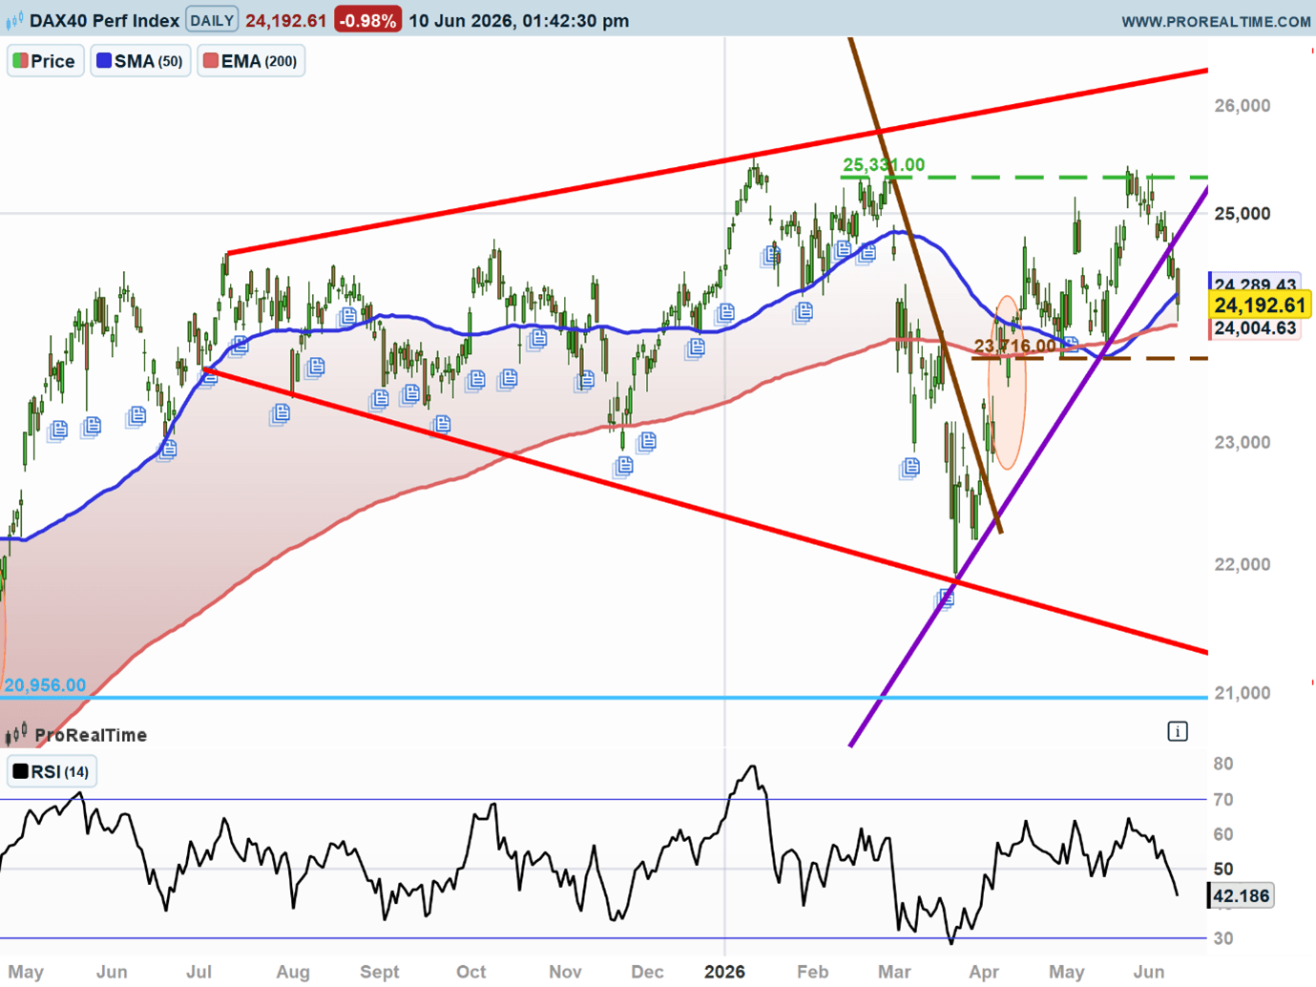Click the Jul label on time axis

tap(198, 972)
